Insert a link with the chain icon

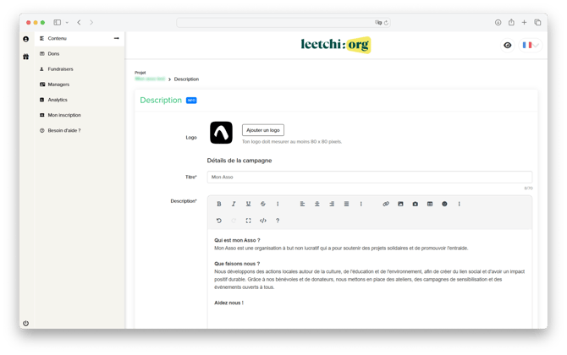(x=386, y=204)
